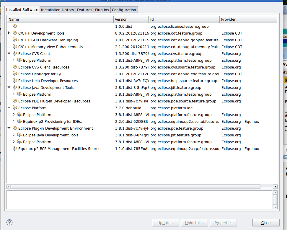Select the 'Eclipse Help Developer Resources' name
The width and height of the screenshot is (287, 230).
(48, 81)
